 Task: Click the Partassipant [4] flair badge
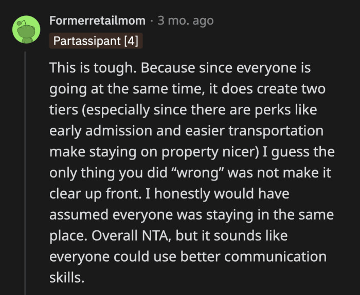(x=96, y=41)
